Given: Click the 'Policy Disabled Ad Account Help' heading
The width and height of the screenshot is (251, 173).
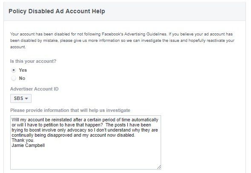Looking at the screenshot, I should (57, 11).
